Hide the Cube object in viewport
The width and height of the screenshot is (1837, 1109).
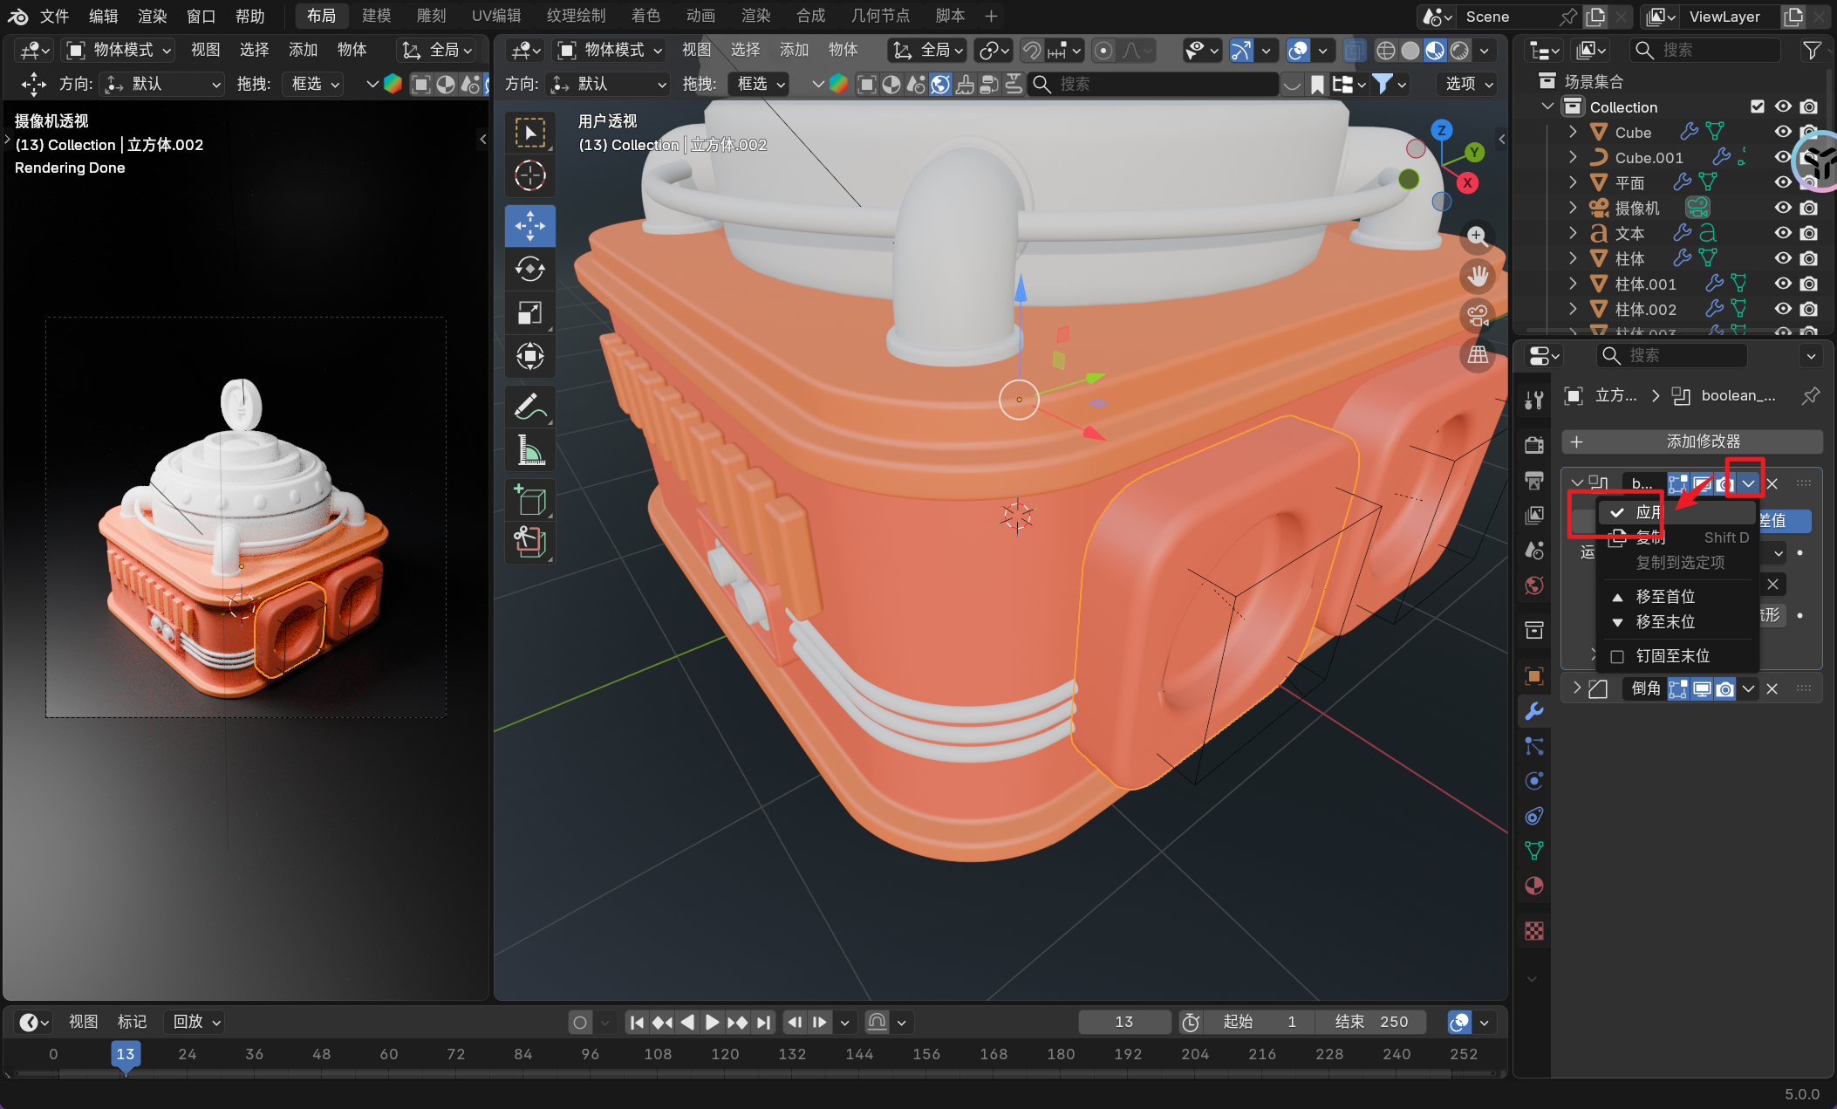1783,132
